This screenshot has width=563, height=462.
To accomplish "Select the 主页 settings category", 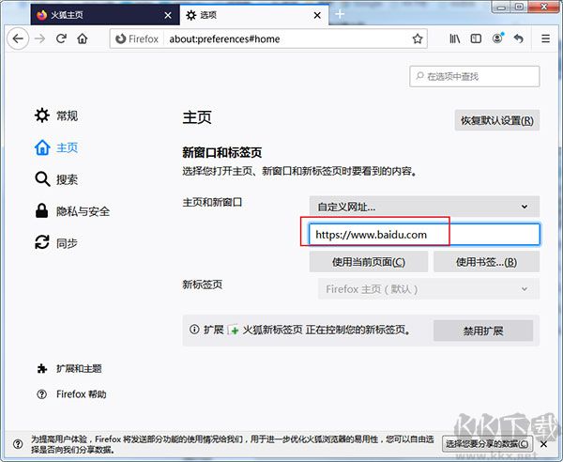I will click(x=56, y=147).
